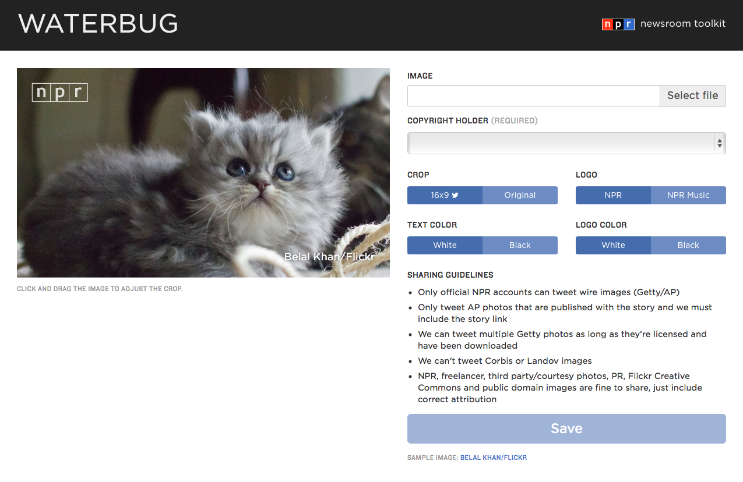Click the WATERBUG title logo
This screenshot has width=743, height=482.
(x=98, y=23)
